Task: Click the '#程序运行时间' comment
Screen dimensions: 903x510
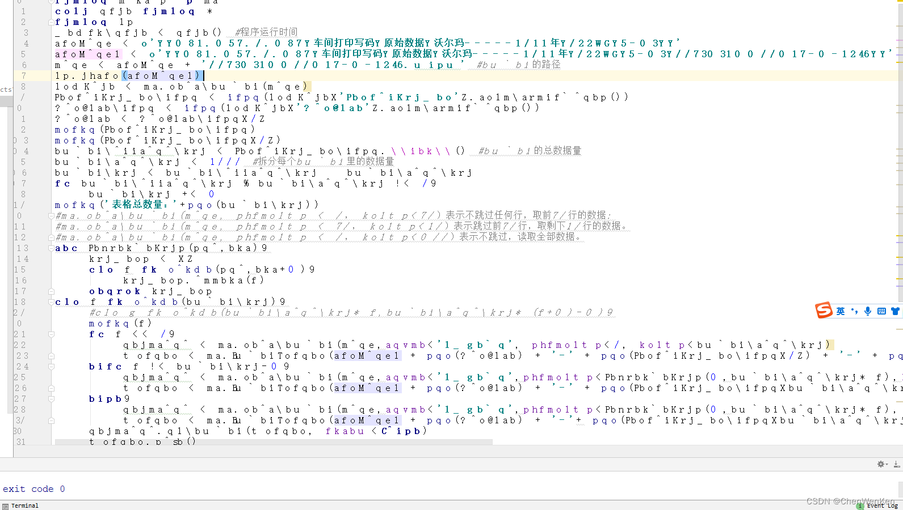Action: (266, 32)
